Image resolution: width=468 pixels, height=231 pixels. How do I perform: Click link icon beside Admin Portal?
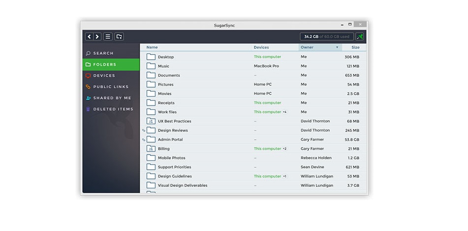click(x=144, y=140)
